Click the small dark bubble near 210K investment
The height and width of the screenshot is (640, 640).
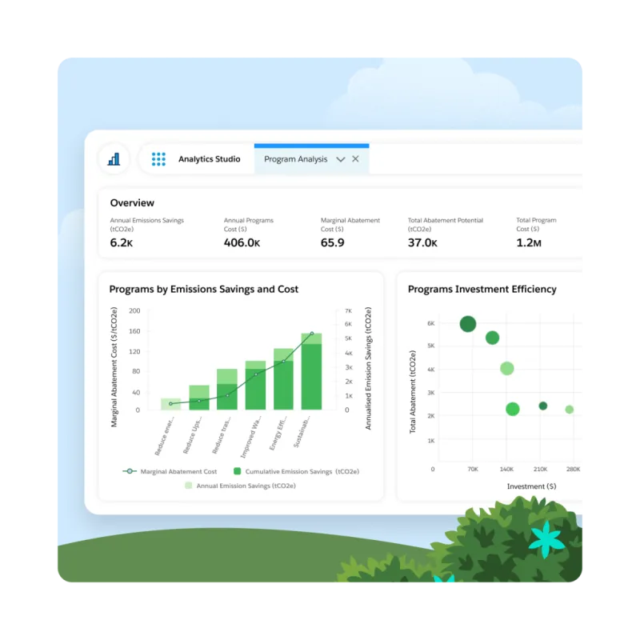click(x=543, y=406)
